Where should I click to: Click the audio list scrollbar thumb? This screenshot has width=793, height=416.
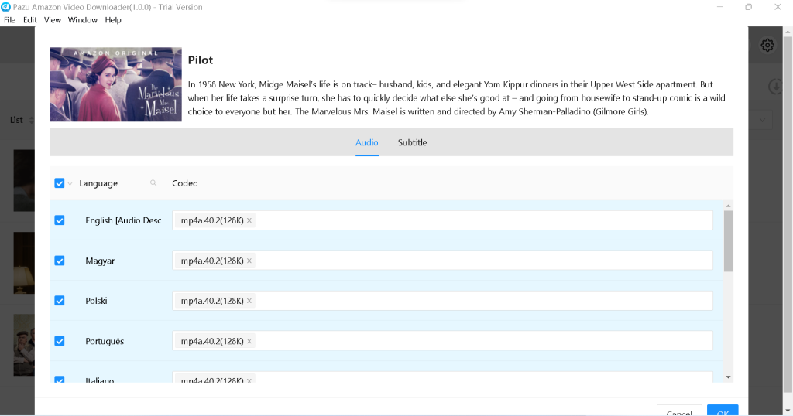(x=728, y=241)
